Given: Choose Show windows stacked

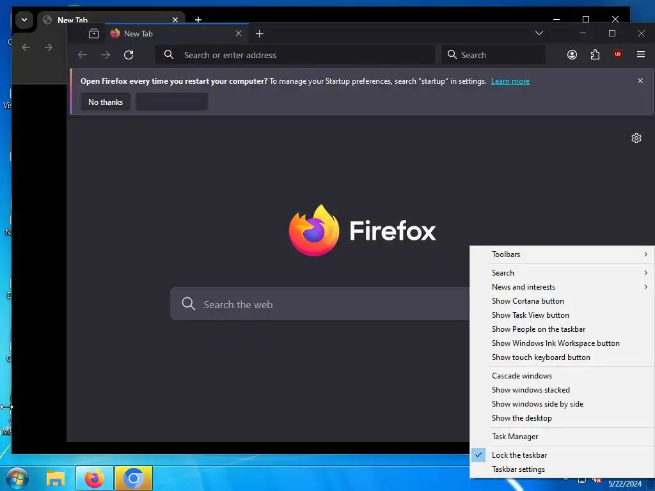Looking at the screenshot, I should (562, 390).
